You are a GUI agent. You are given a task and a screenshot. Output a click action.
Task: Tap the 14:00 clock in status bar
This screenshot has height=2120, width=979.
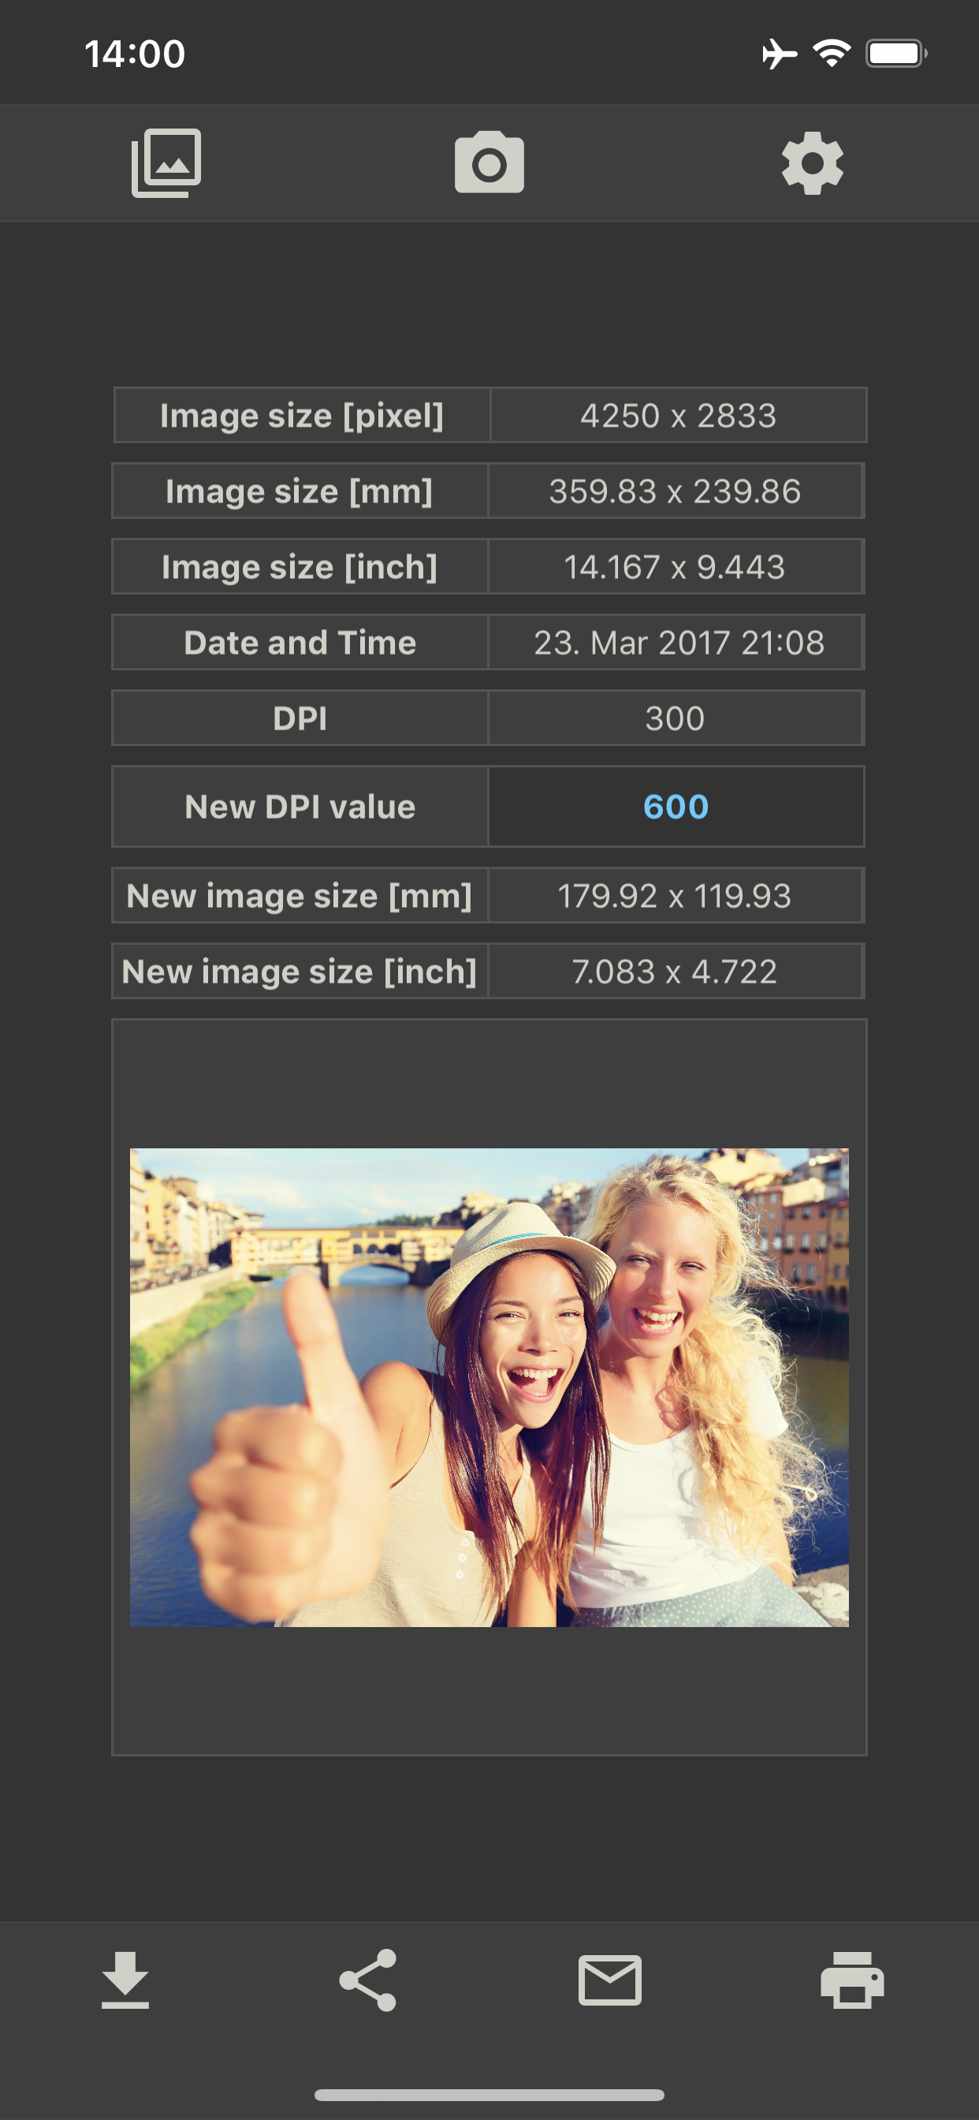pos(135,54)
